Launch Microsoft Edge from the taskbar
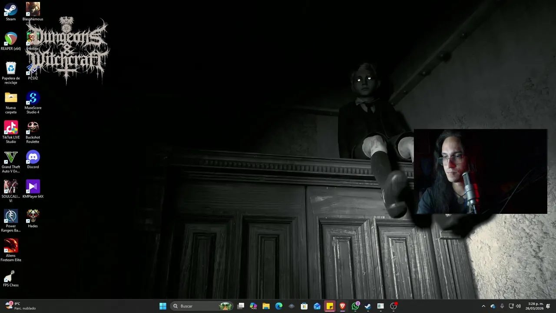This screenshot has height=313, width=556. tap(279, 306)
